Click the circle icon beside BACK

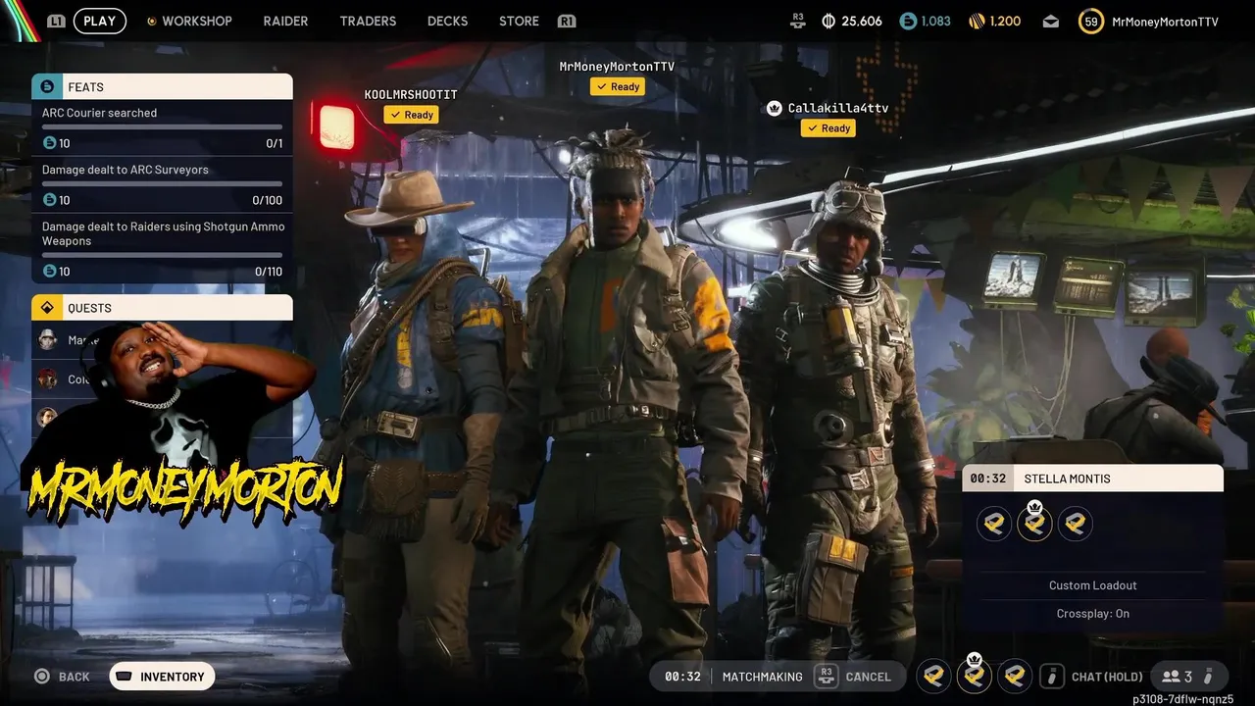[41, 676]
